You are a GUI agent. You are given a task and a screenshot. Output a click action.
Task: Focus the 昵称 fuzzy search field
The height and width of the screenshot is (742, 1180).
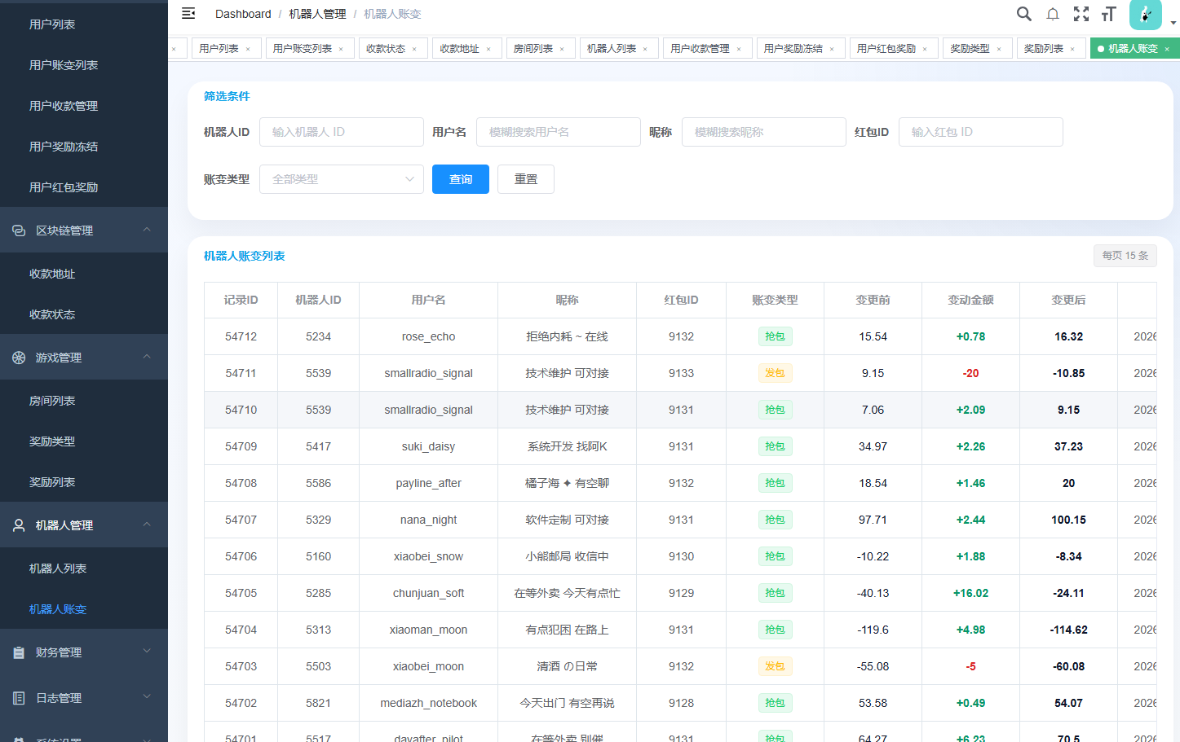coord(764,132)
